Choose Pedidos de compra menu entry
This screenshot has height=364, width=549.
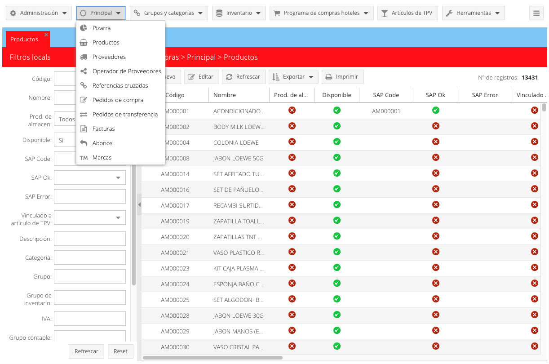coord(120,100)
